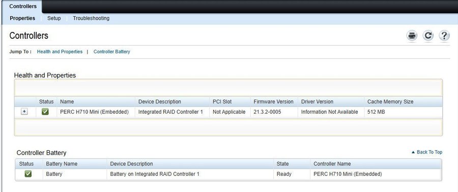The width and height of the screenshot is (458, 192).
Task: Click the Battery Name column header
Action: (x=62, y=164)
